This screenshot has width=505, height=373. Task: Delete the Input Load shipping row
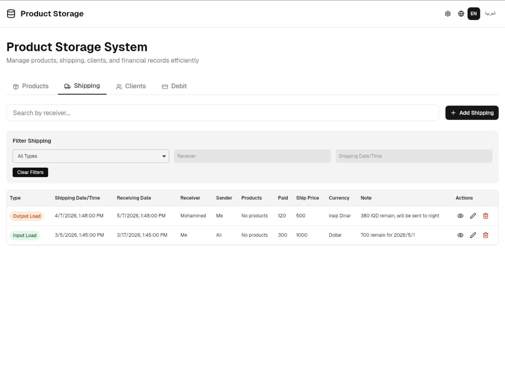pyautogui.click(x=485, y=235)
